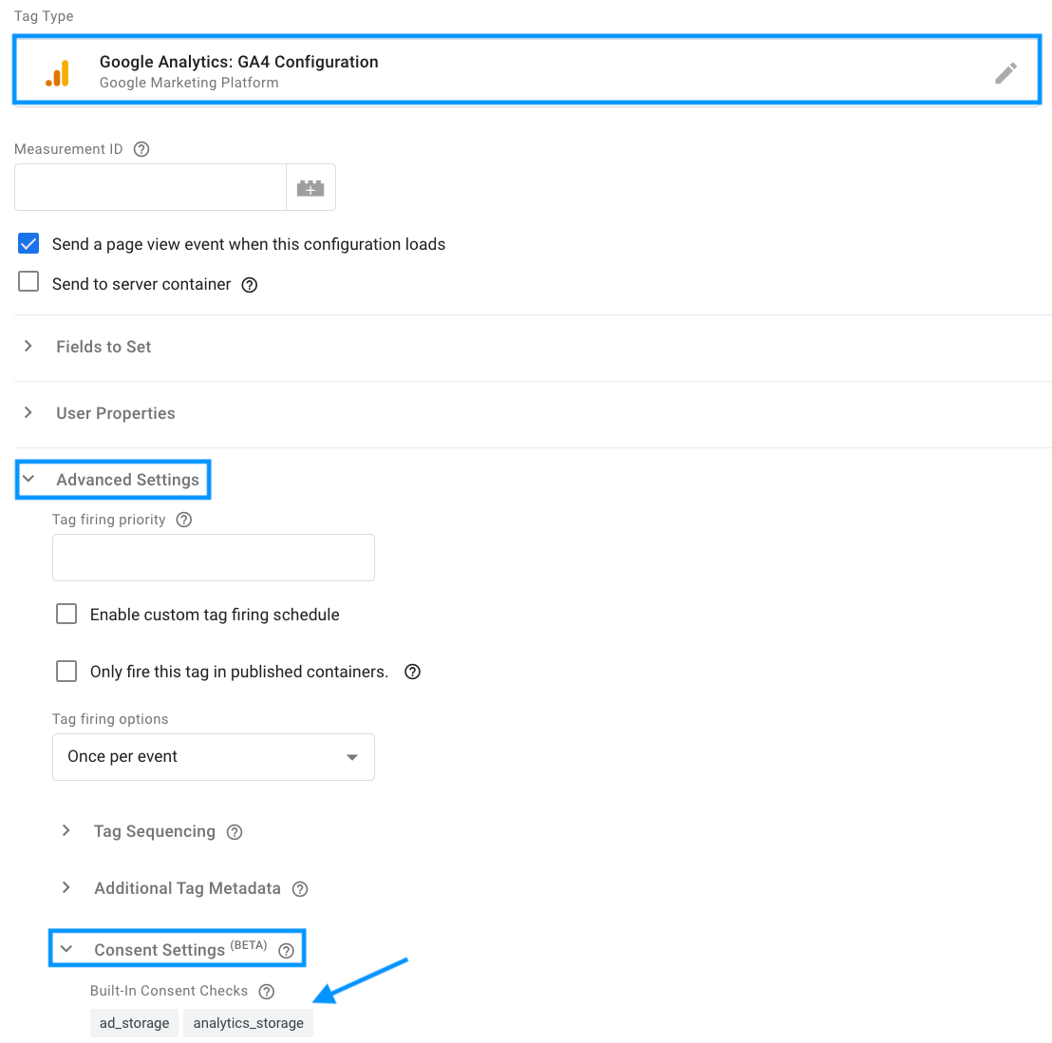1052x1043 pixels.
Task: Check Only fire this tag in published containers
Action: click(x=66, y=672)
